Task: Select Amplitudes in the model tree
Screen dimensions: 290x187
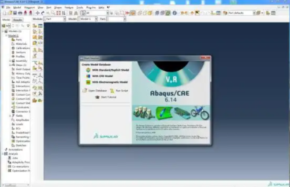Action: pyautogui.click(x=22, y=120)
